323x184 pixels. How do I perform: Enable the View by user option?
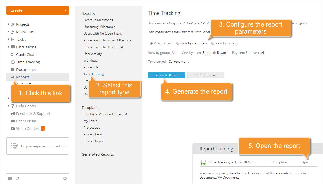point(151,43)
